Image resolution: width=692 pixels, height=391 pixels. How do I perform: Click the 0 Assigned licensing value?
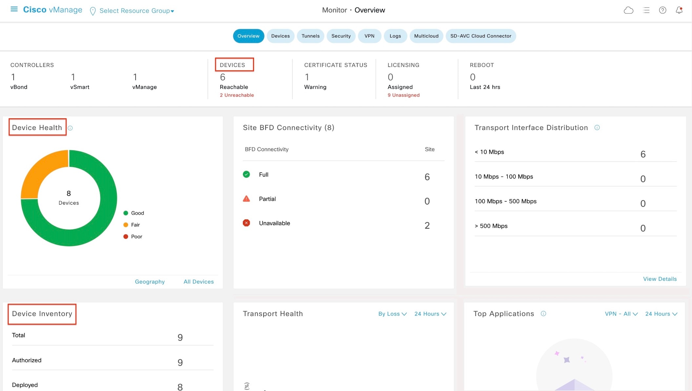[390, 77]
